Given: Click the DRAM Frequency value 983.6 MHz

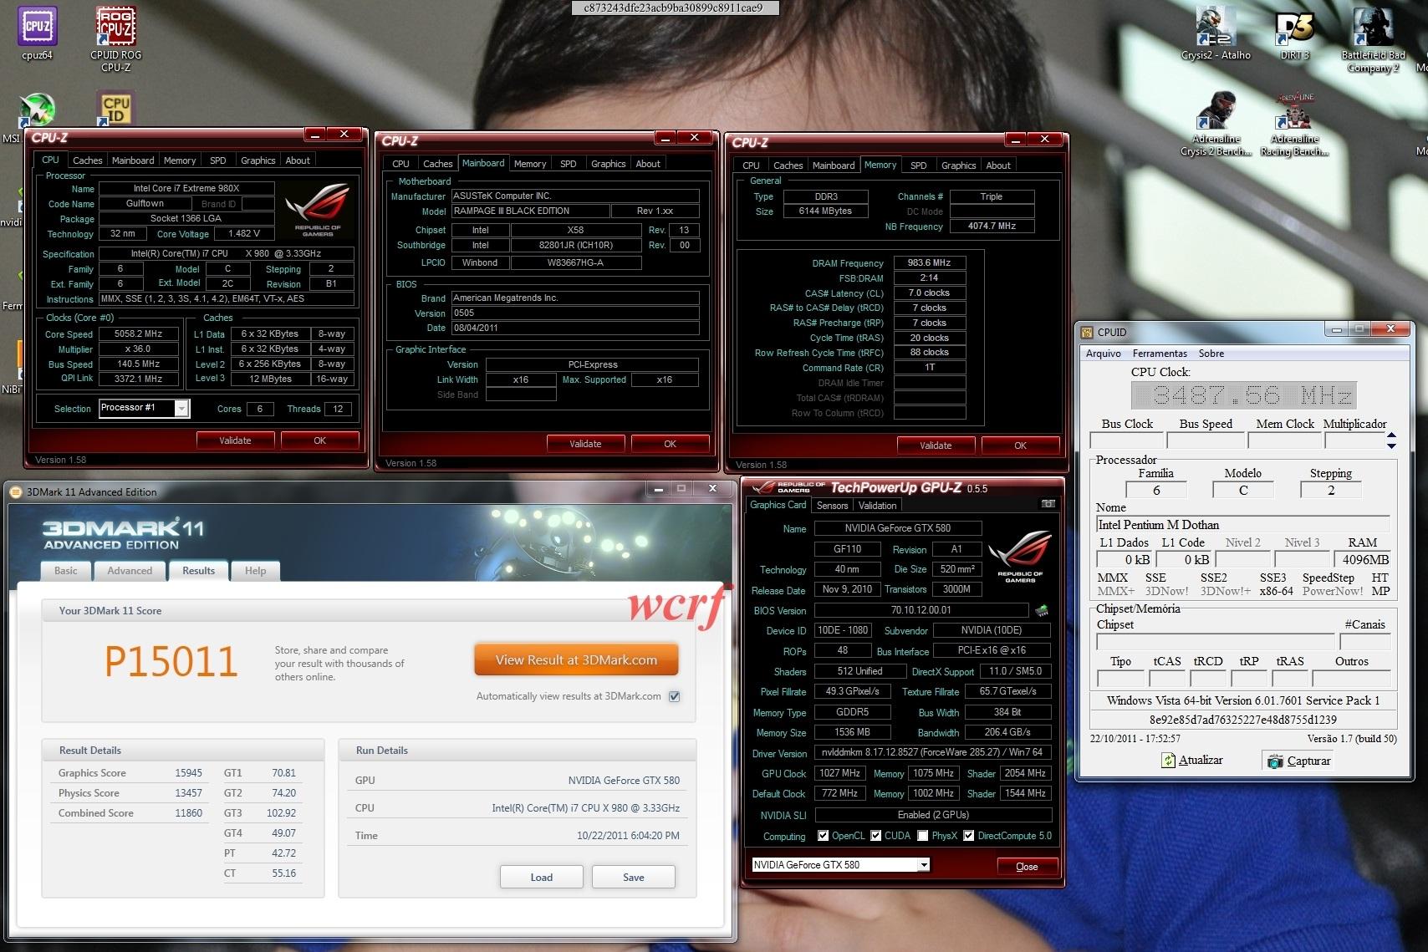Looking at the screenshot, I should 930,262.
